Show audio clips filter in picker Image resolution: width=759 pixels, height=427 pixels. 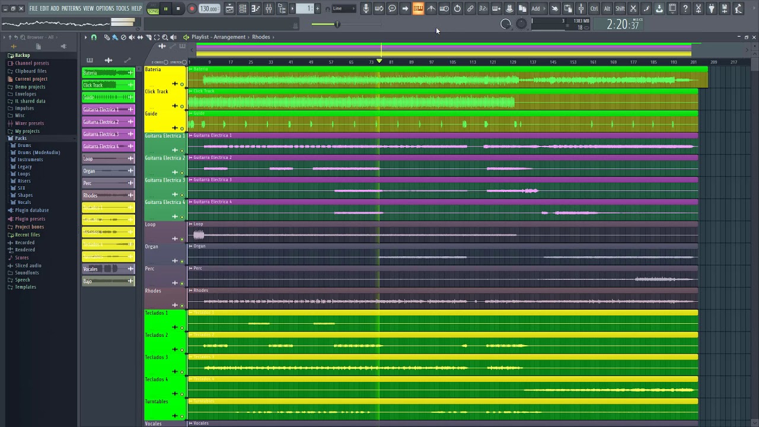[x=109, y=60]
